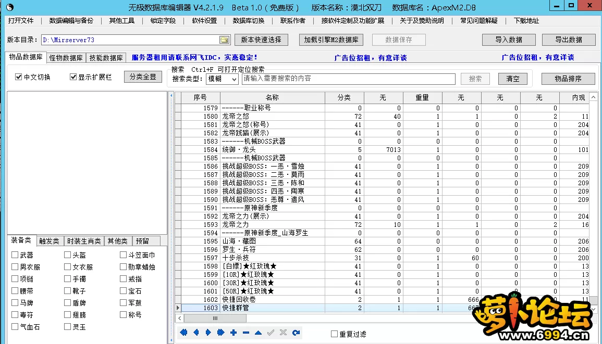This screenshot has height=344, width=602.
Task: Open the 软件设置 menu
Action: 204,21
